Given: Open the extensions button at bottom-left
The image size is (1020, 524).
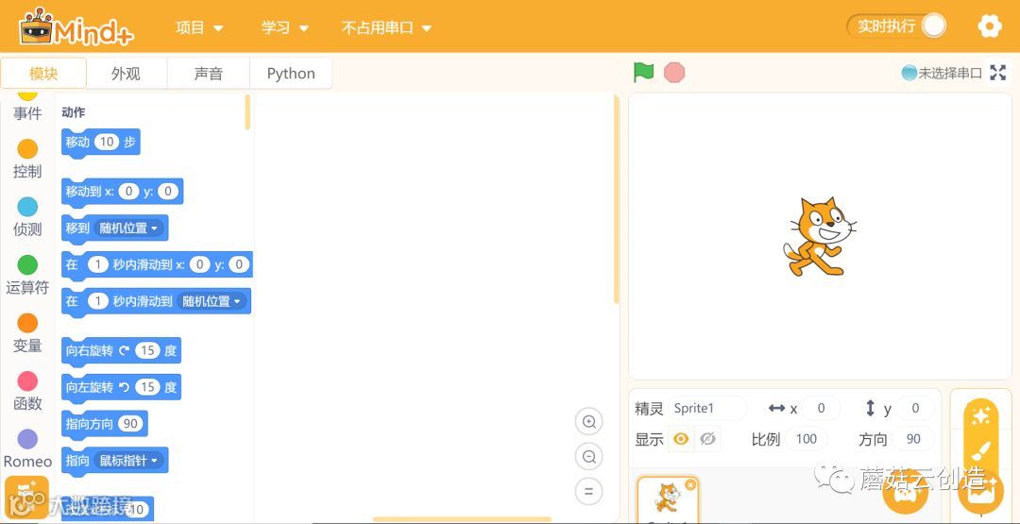Looking at the screenshot, I should (26, 497).
